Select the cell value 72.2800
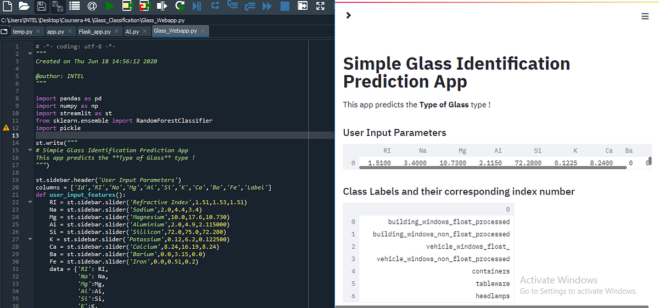Image resolution: width=659 pixels, height=308 pixels. click(527, 163)
